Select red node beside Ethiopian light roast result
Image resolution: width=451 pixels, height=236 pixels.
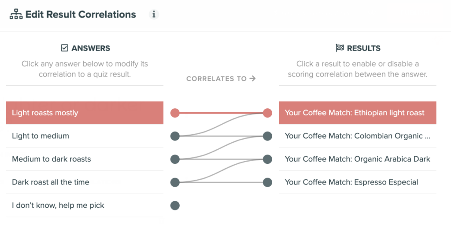(267, 113)
